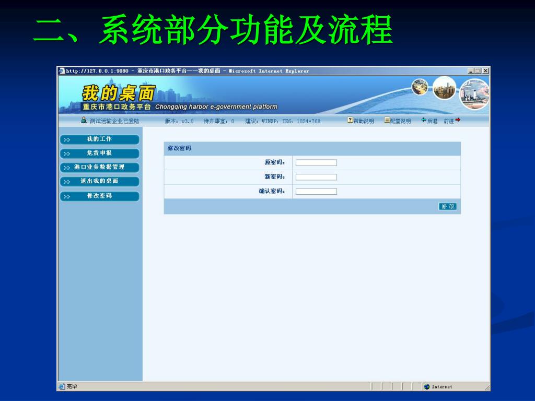Click the question mark help icon

tap(350, 120)
